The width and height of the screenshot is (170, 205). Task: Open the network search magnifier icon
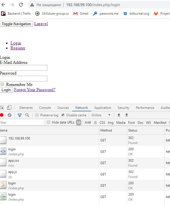27,115
